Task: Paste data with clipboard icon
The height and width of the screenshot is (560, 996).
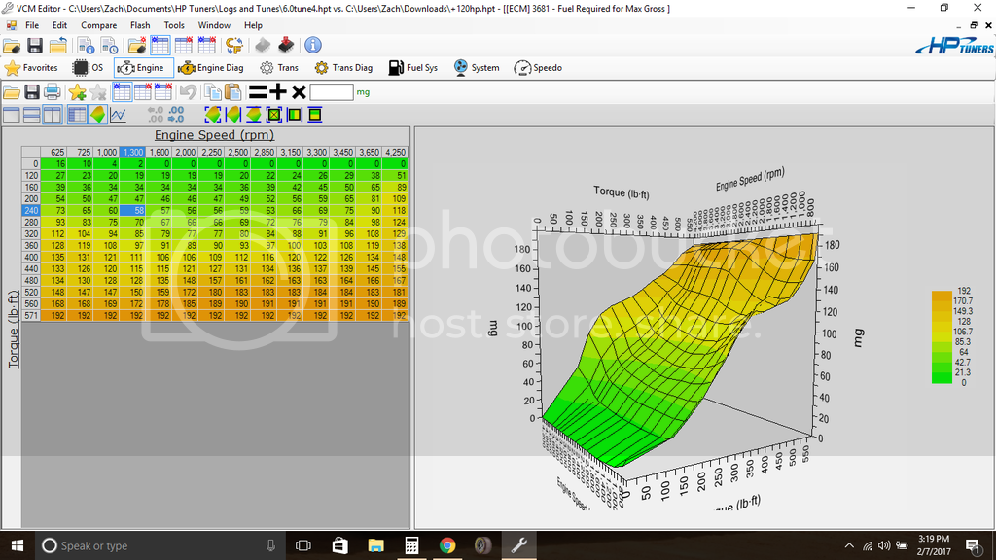Action: [x=233, y=92]
